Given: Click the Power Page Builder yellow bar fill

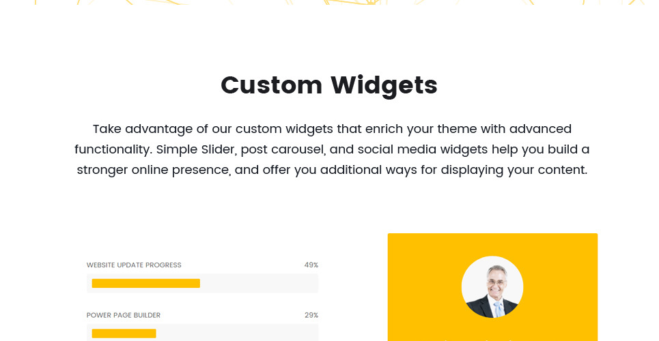Looking at the screenshot, I should pyautogui.click(x=124, y=333).
